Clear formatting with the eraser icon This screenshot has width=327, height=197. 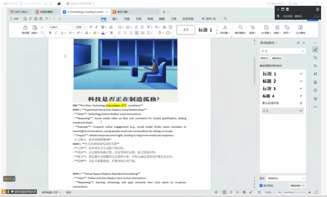pyautogui.click(x=111, y=27)
